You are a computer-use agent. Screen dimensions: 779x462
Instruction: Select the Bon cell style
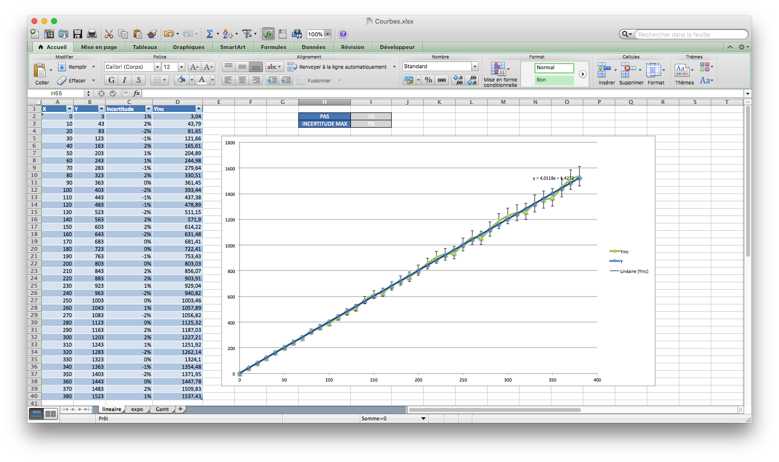click(554, 80)
